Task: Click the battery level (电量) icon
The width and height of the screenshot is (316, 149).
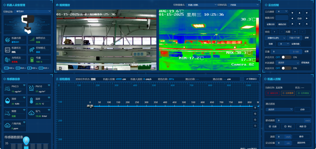Action: [x=32, y=59]
